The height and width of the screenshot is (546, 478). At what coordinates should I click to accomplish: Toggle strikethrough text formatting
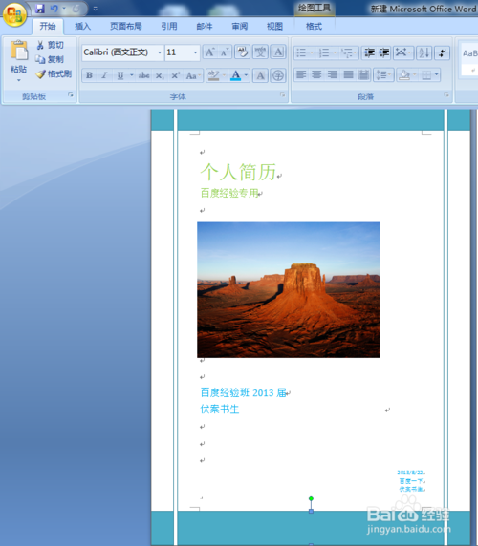143,75
